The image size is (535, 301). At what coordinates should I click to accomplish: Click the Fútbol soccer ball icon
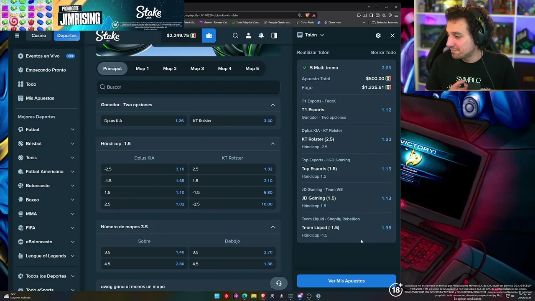(x=20, y=130)
